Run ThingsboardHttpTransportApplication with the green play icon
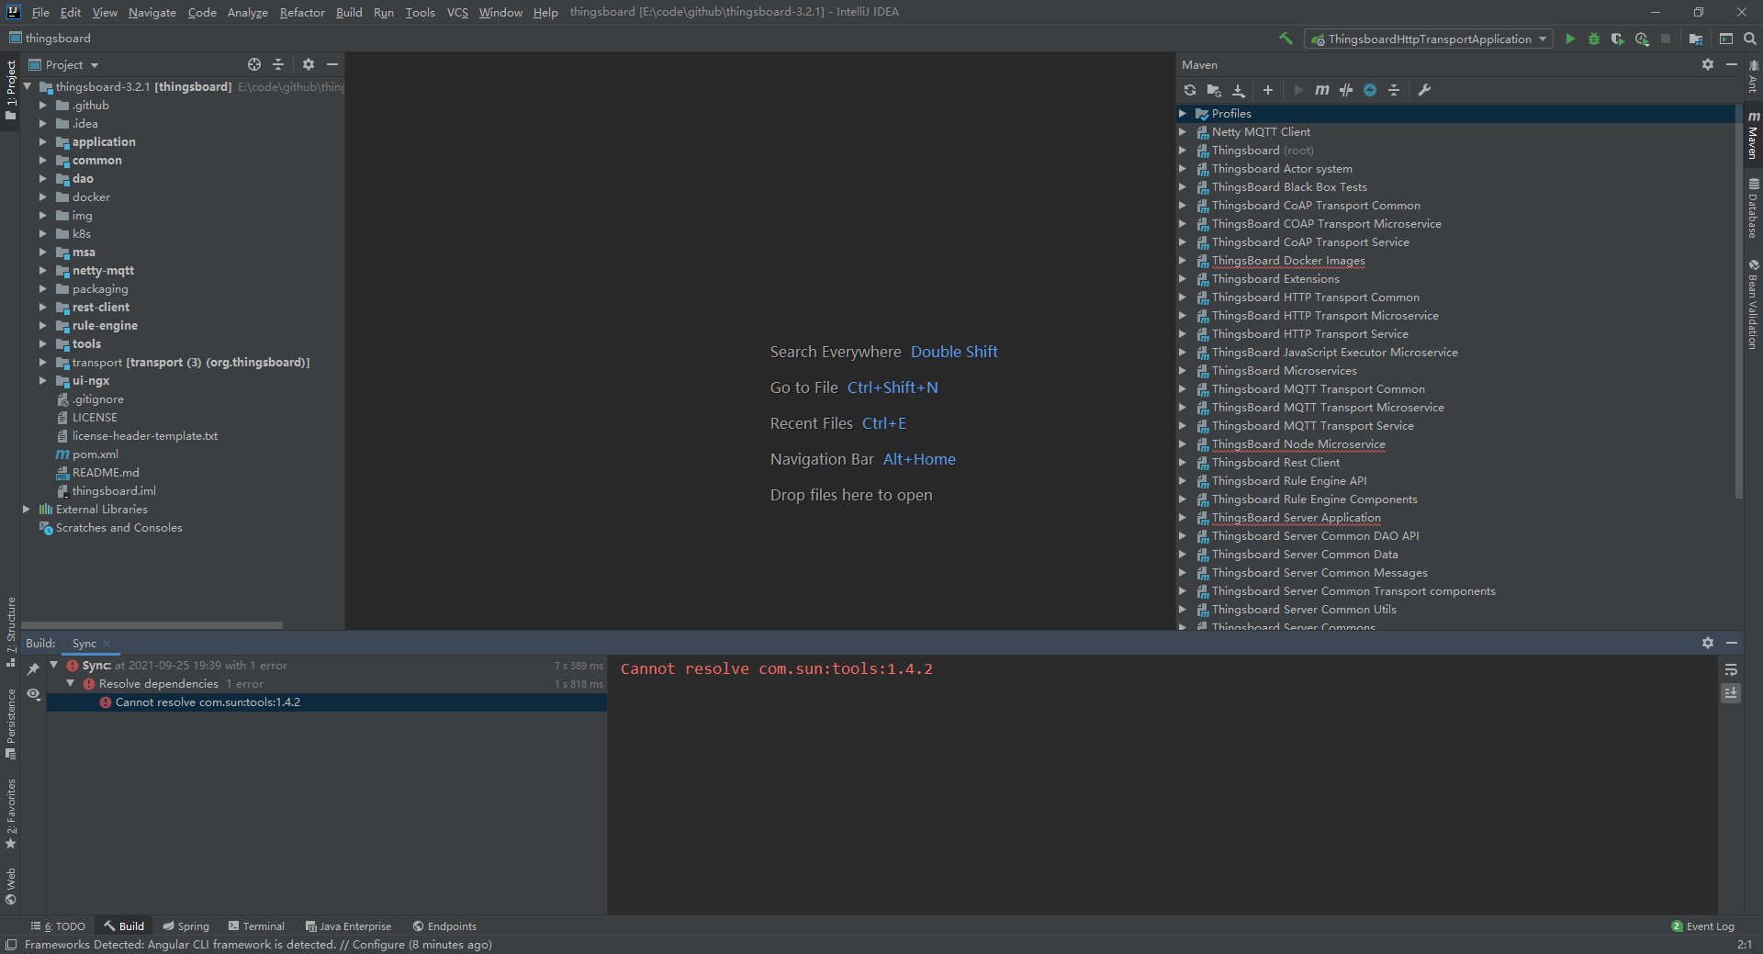This screenshot has width=1763, height=954. coord(1570,39)
